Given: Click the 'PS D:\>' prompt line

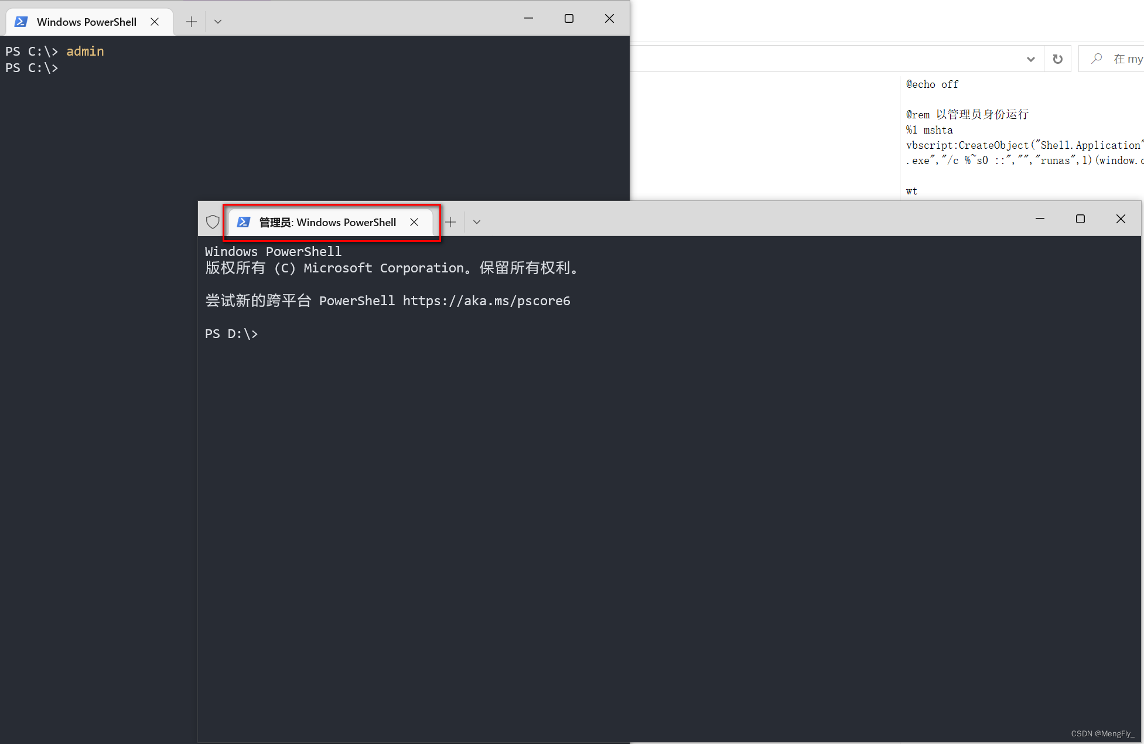Looking at the screenshot, I should point(231,334).
